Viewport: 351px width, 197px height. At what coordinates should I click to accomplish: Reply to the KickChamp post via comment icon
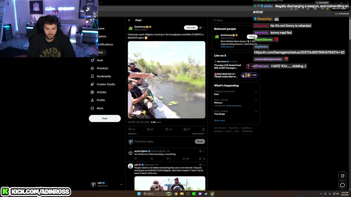[x=130, y=129]
